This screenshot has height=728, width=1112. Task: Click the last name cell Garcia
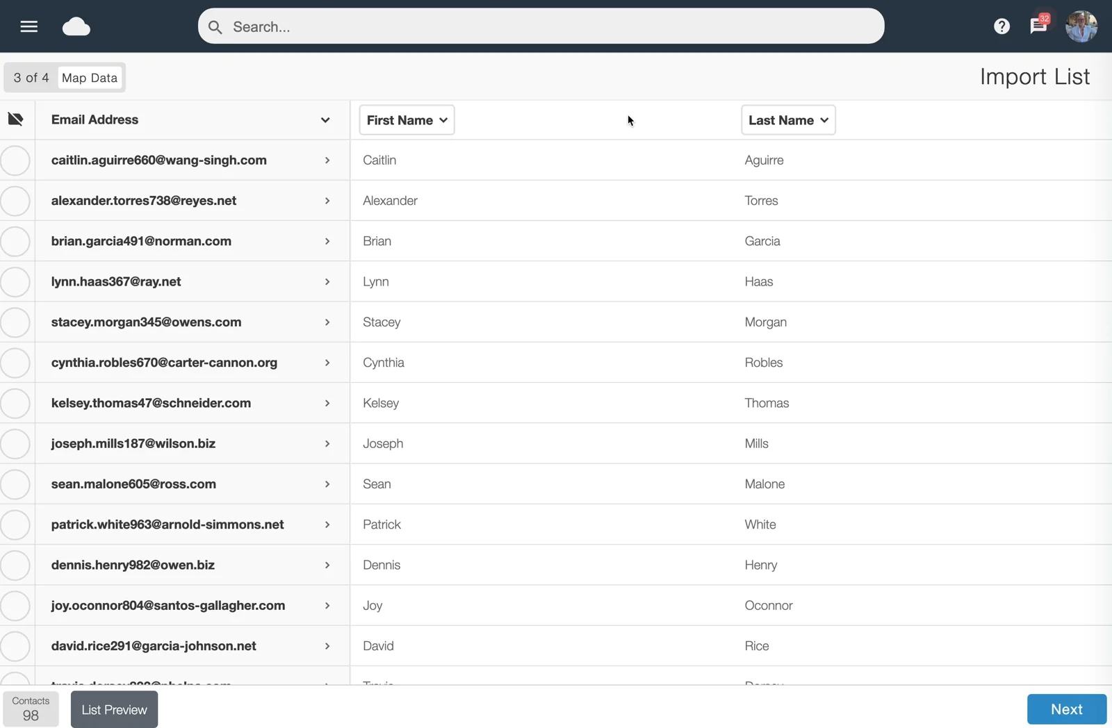(762, 241)
